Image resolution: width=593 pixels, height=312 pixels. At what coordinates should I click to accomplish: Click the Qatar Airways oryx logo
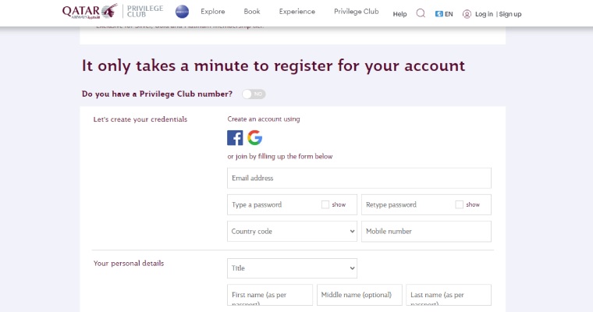[x=90, y=12]
